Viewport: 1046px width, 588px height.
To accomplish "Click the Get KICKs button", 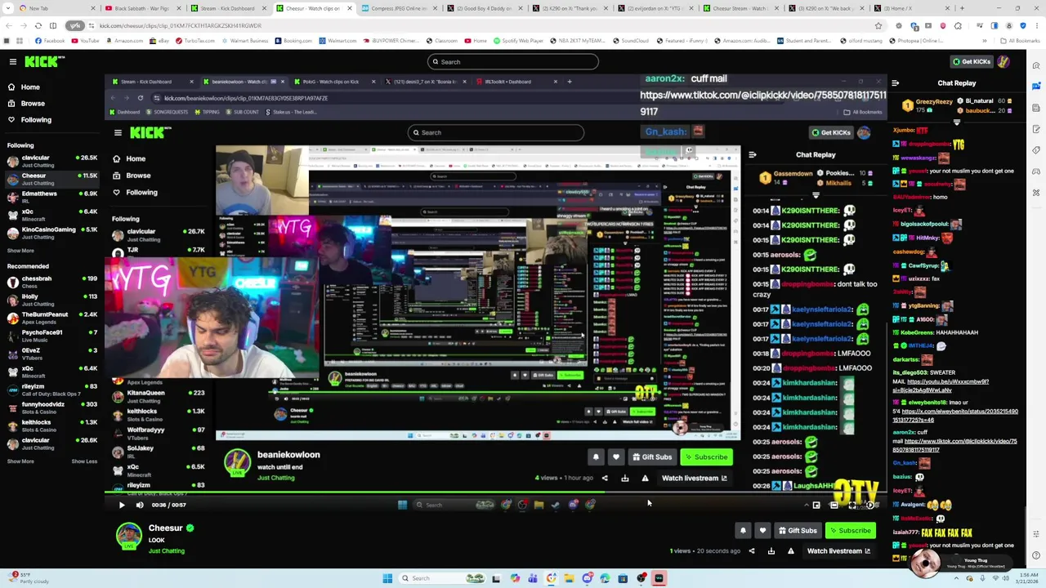I will click(971, 61).
